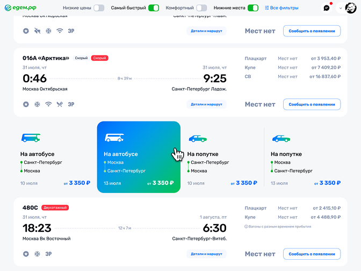This screenshot has width=361, height=271.
Task: Open the chat messages icon
Action: [x=326, y=8]
